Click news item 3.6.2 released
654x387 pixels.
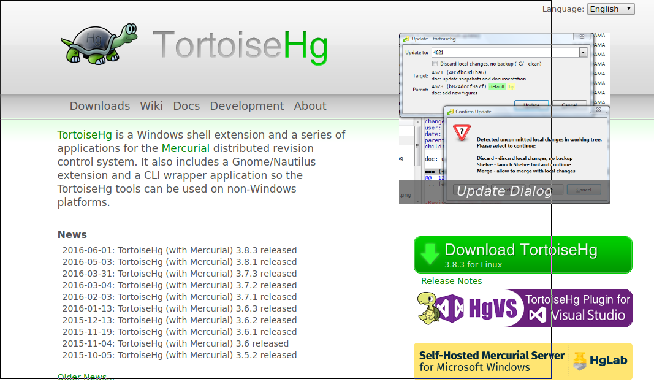[x=180, y=320]
